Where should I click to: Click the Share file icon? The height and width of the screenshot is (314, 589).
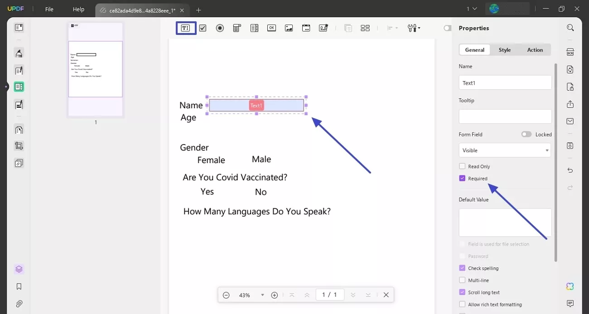click(x=570, y=104)
